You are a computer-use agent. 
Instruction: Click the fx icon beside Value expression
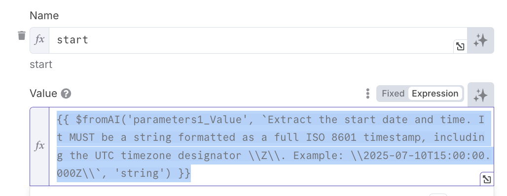pos(39,146)
